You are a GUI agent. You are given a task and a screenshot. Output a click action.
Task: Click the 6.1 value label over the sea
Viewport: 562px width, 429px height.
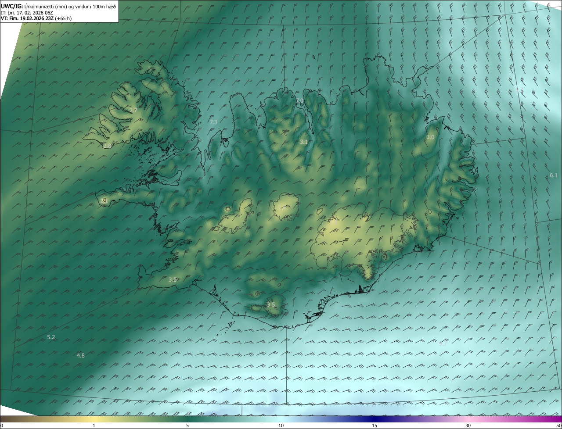coord(554,175)
